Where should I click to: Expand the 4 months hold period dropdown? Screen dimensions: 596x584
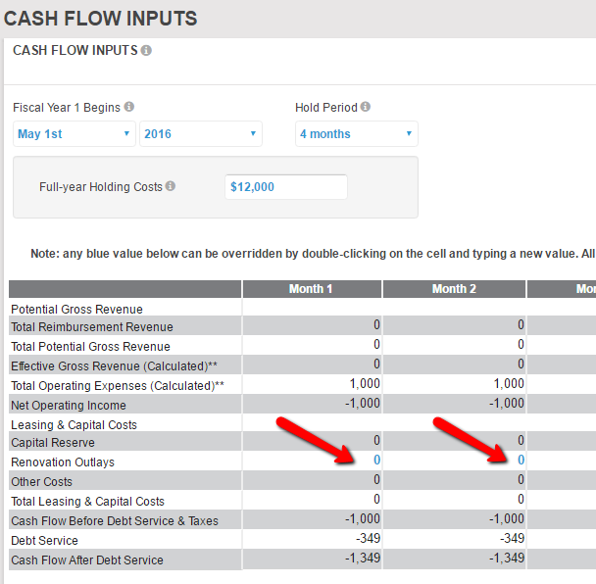click(x=356, y=134)
